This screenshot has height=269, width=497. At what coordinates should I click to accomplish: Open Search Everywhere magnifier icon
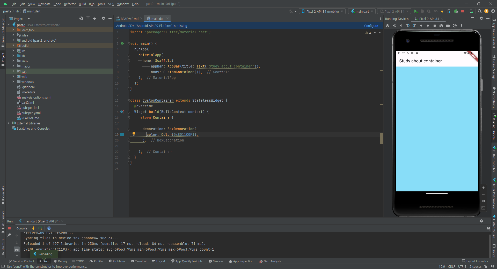pyautogui.click(x=480, y=11)
